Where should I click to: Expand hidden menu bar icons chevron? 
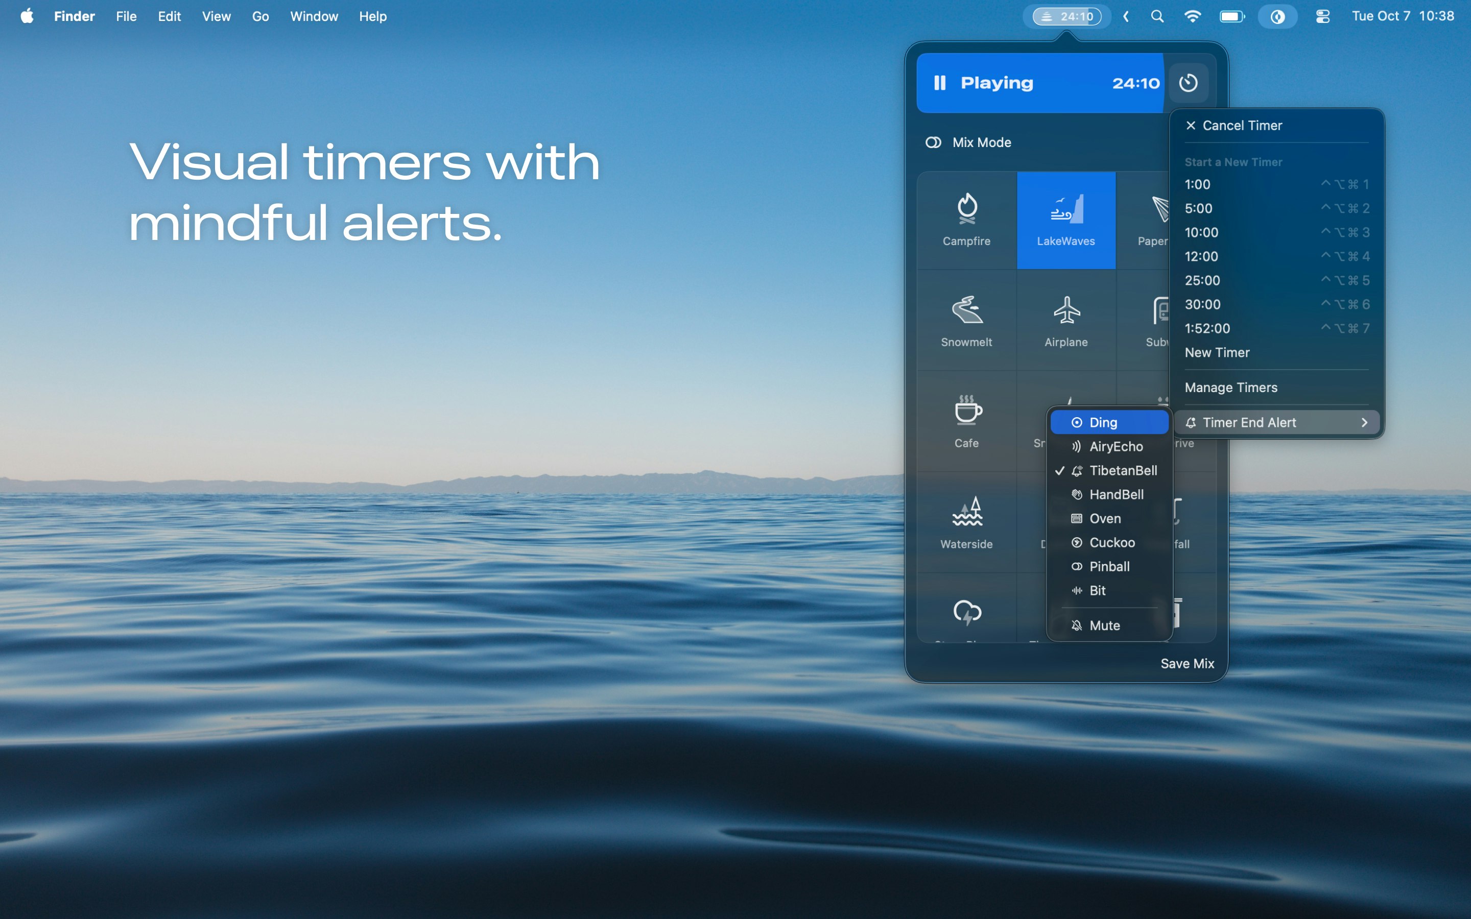1126,16
